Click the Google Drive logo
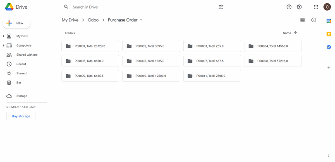Screen dimensions: 335x162 point(9,7)
